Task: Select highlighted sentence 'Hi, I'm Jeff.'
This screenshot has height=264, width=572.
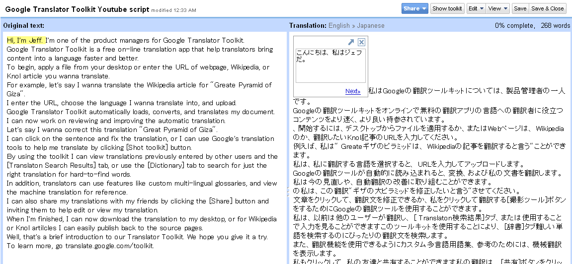Action: point(25,40)
